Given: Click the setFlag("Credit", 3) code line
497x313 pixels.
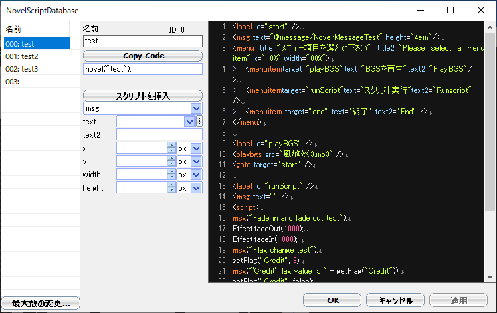Looking at the screenshot, I should (268, 261).
